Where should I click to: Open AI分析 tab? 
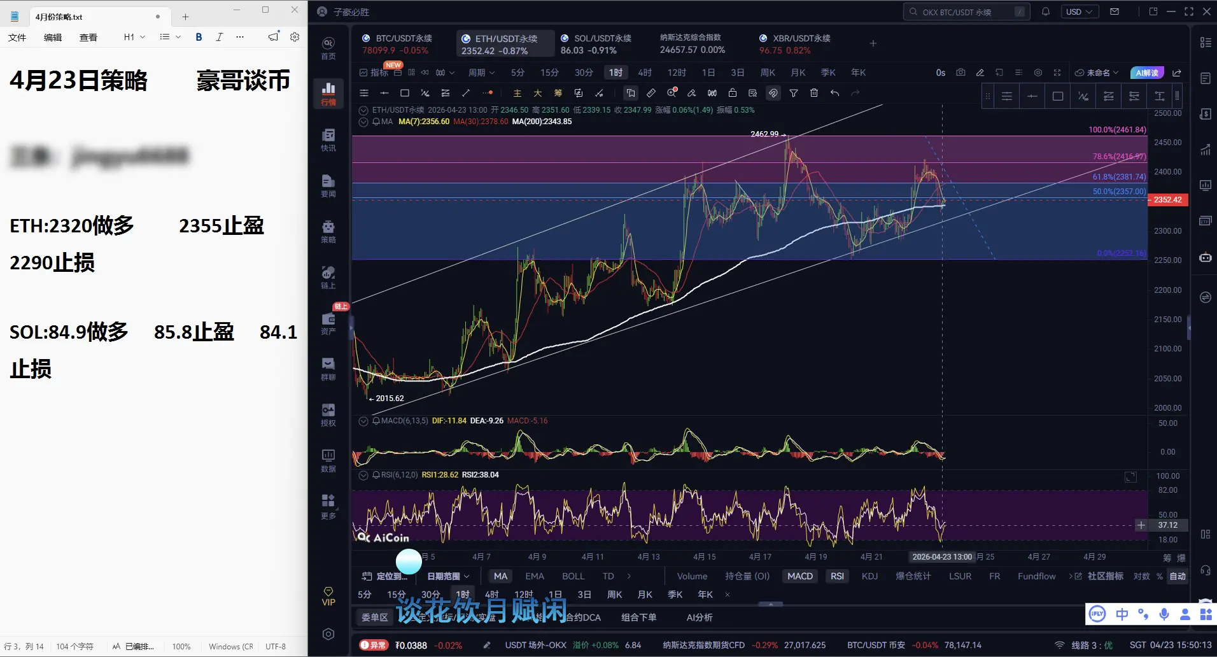click(699, 618)
